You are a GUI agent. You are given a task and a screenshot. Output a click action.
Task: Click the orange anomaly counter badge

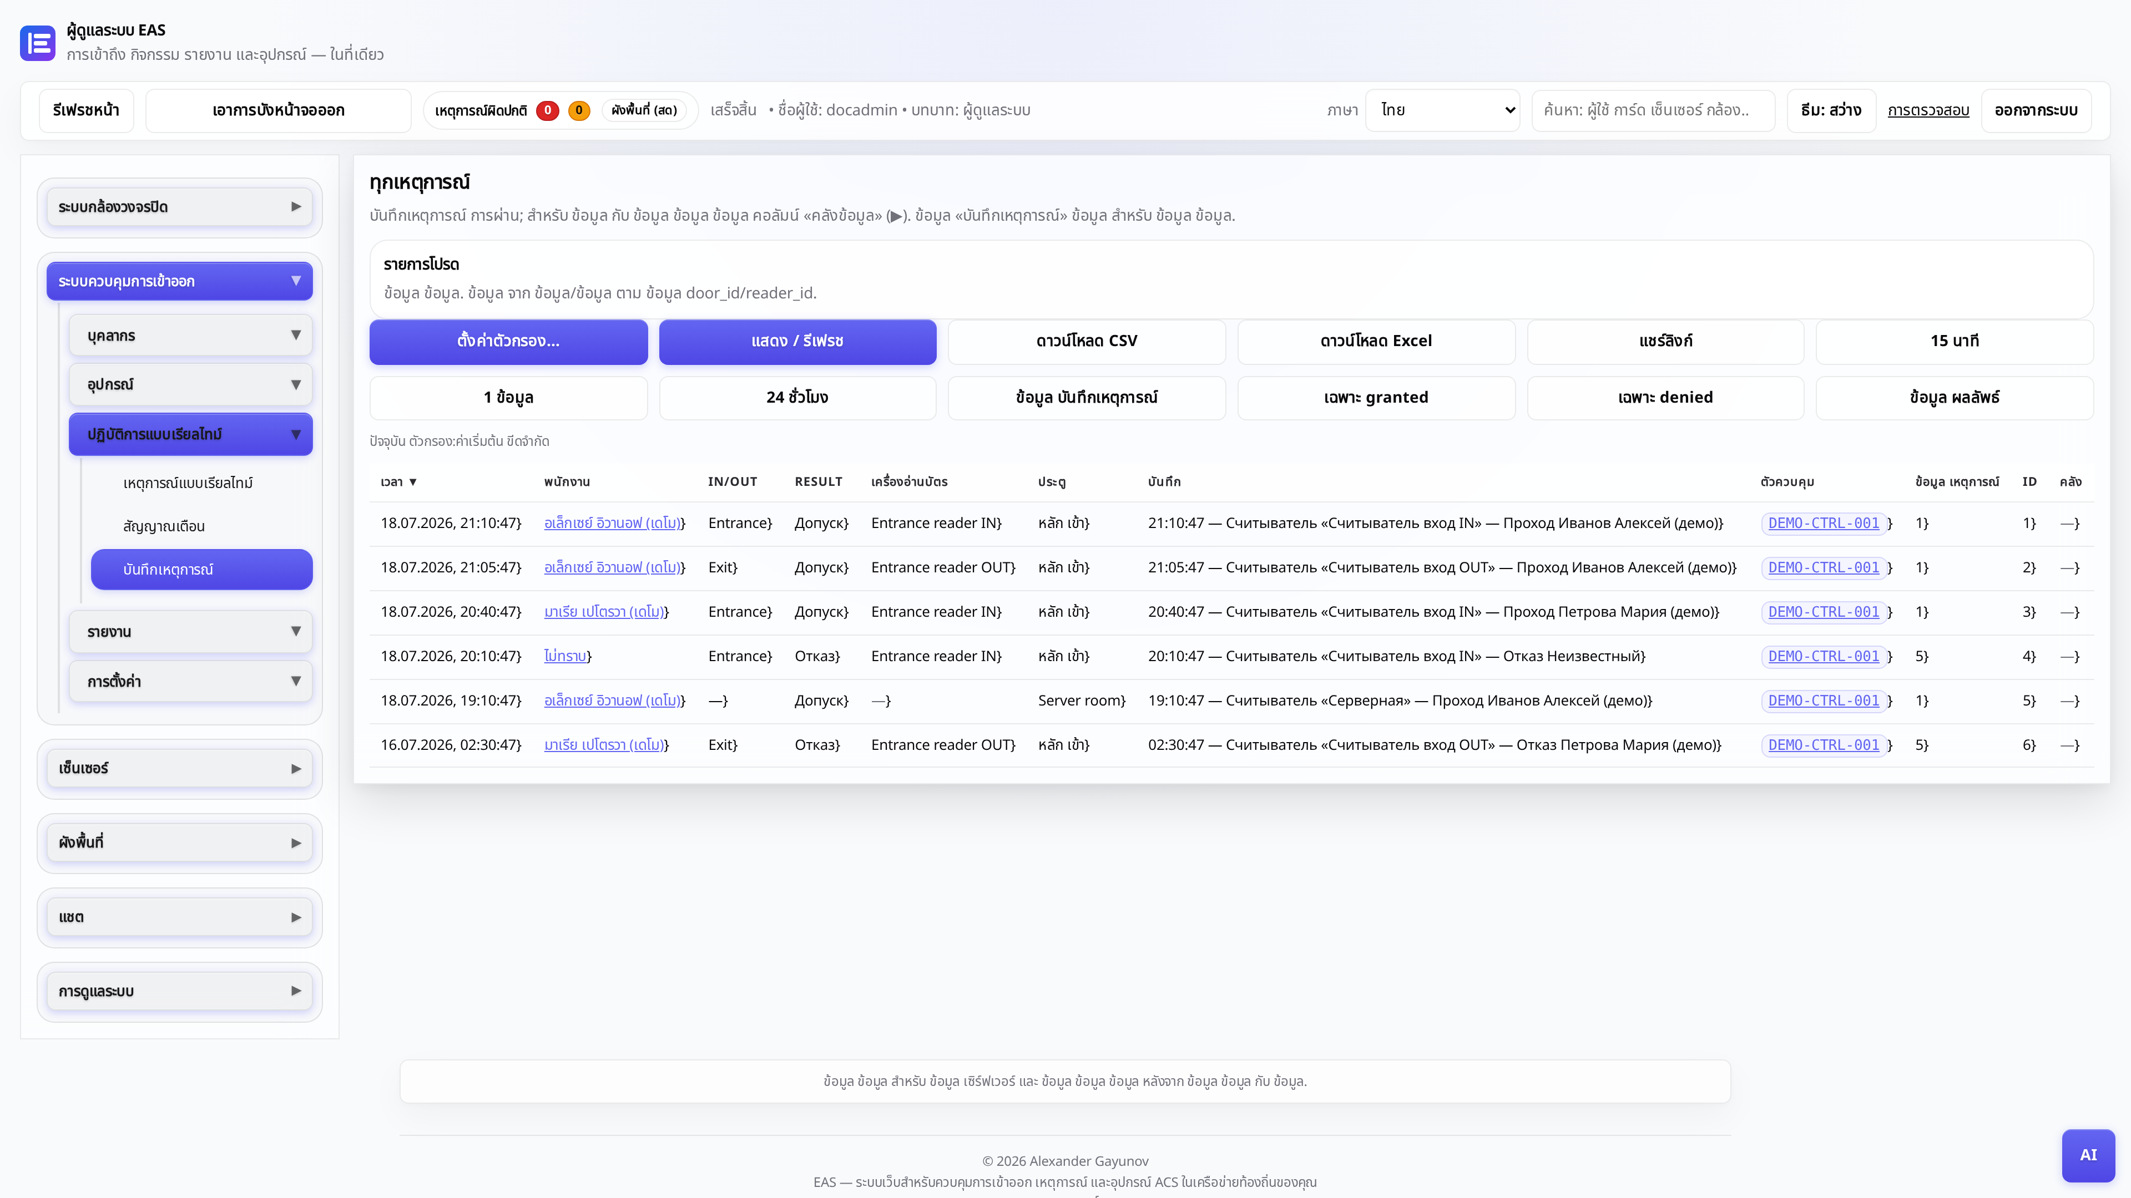click(x=579, y=110)
